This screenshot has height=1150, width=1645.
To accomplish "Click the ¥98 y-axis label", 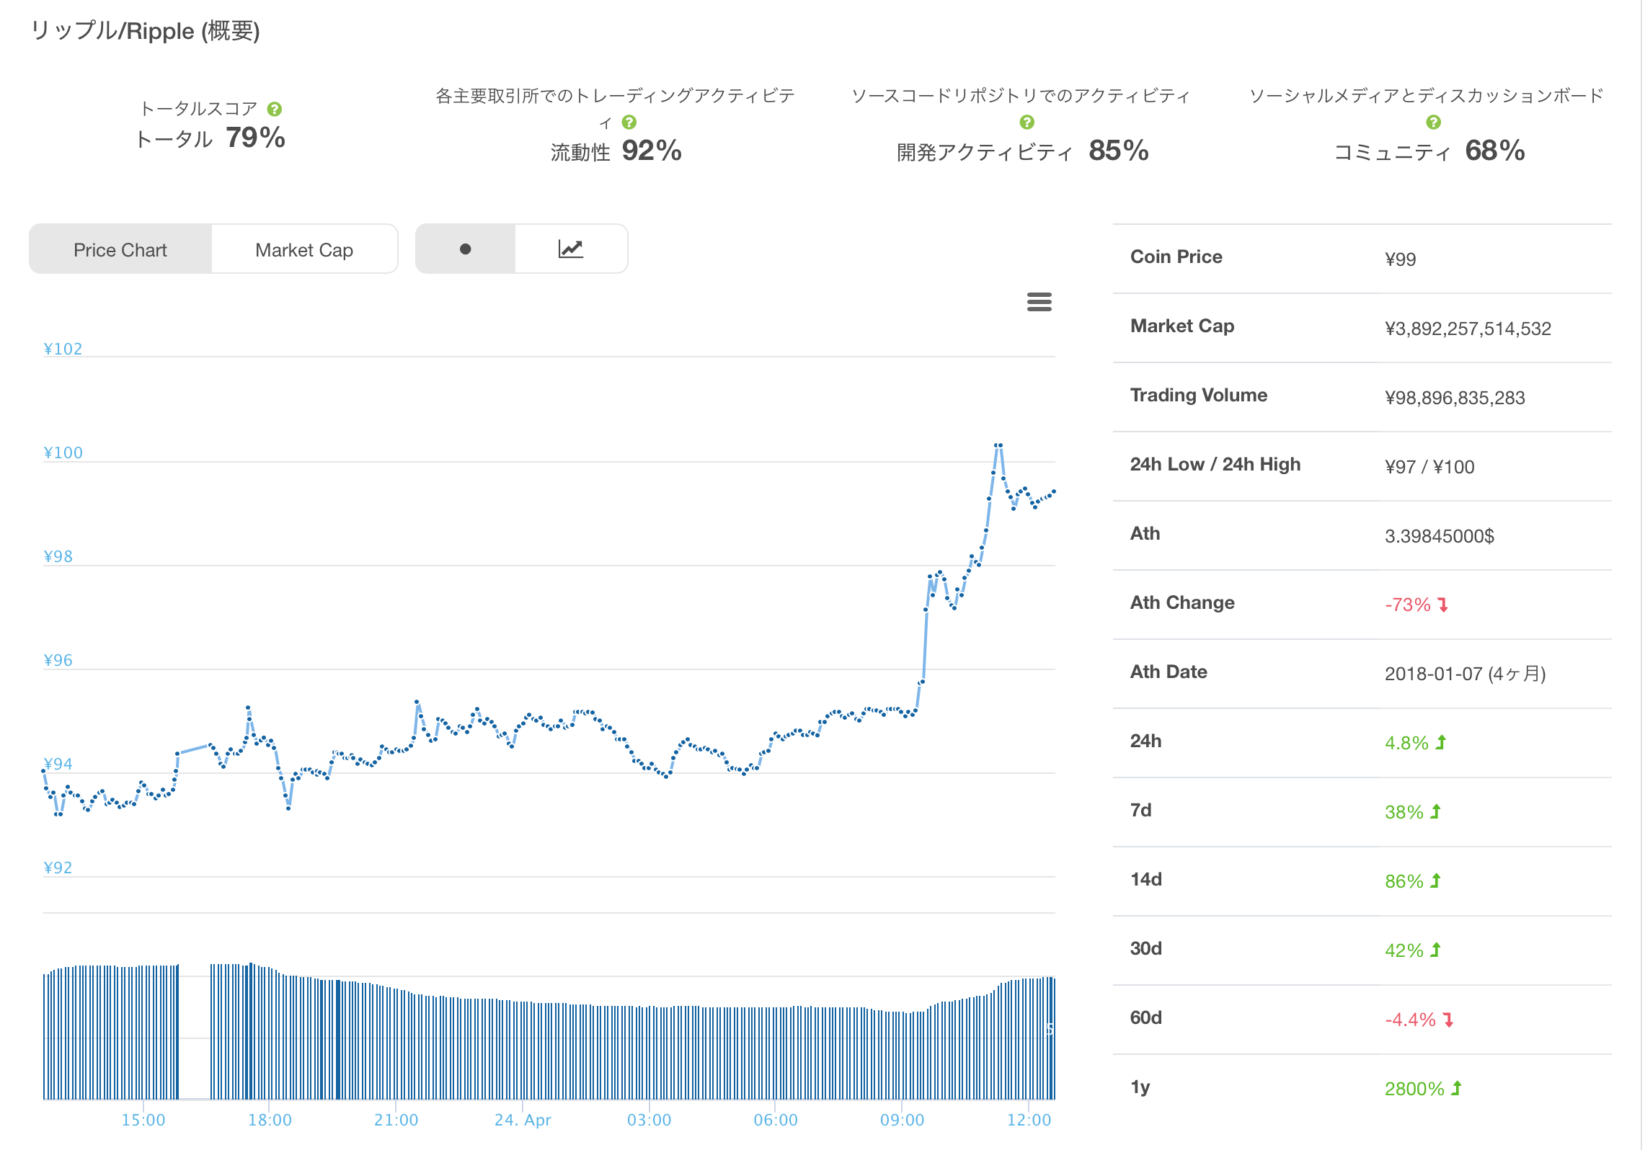I will click(58, 556).
